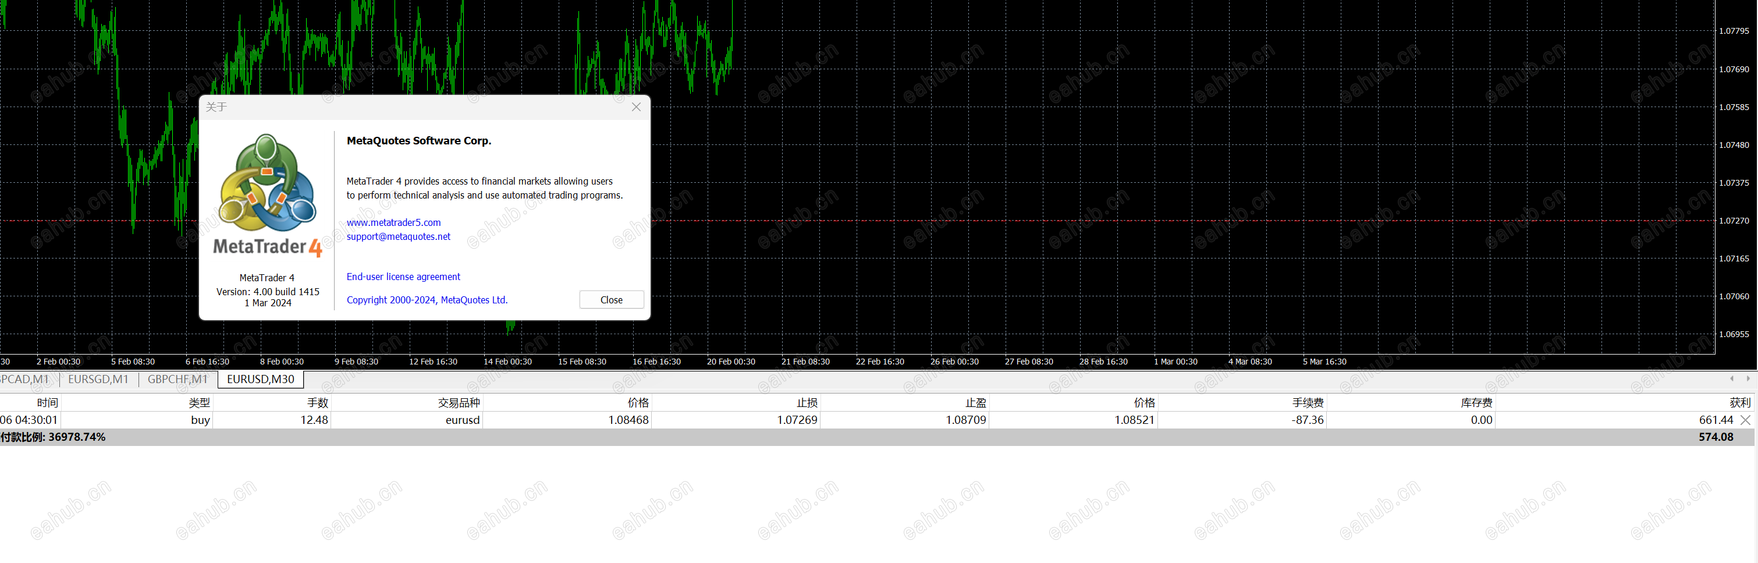Click the 26 Feb 00:30 time axis label
Screen dimensions: 1758x563
click(954, 362)
